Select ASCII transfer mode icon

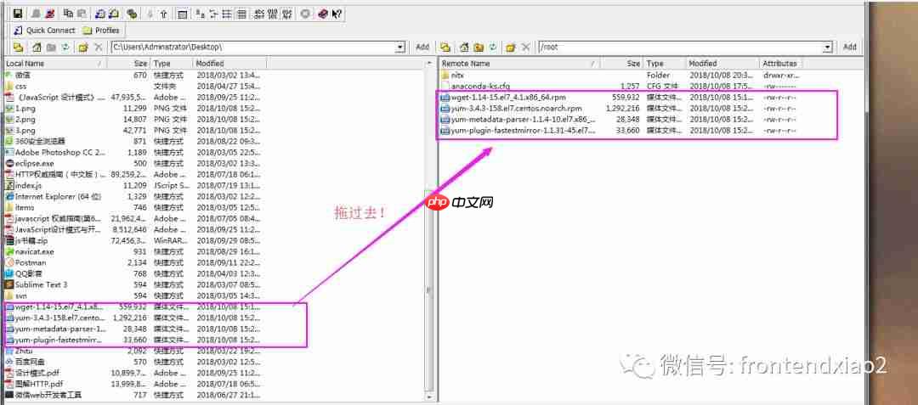tap(259, 14)
